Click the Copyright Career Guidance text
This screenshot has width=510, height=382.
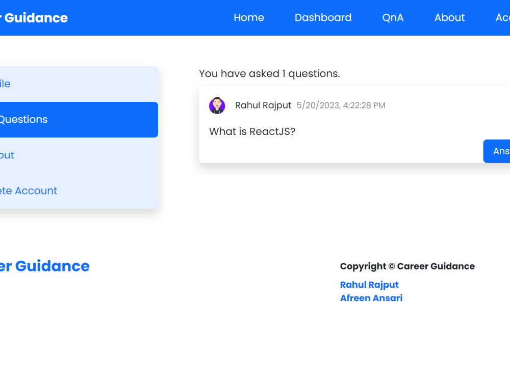point(407,266)
